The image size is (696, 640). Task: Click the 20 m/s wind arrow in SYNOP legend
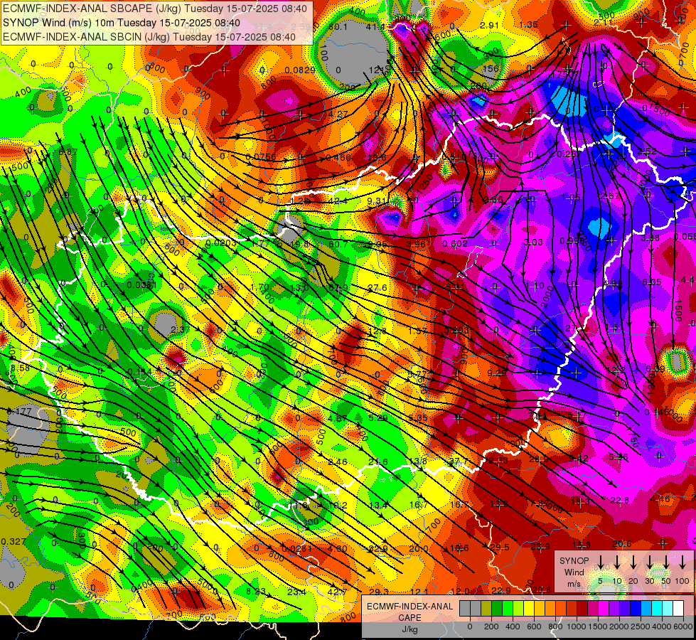pos(633,562)
